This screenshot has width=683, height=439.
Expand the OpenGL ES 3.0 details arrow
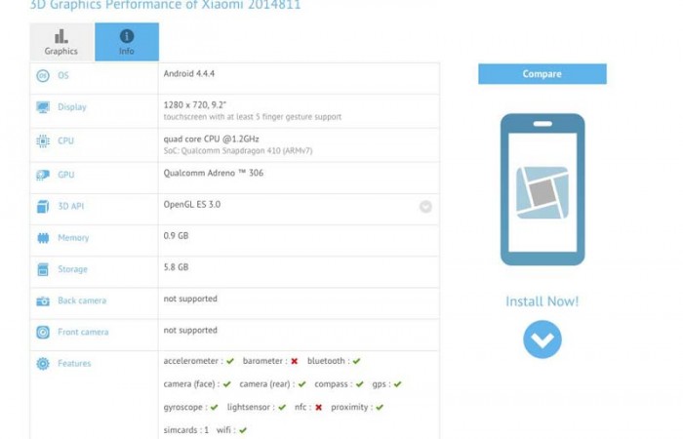pos(425,207)
